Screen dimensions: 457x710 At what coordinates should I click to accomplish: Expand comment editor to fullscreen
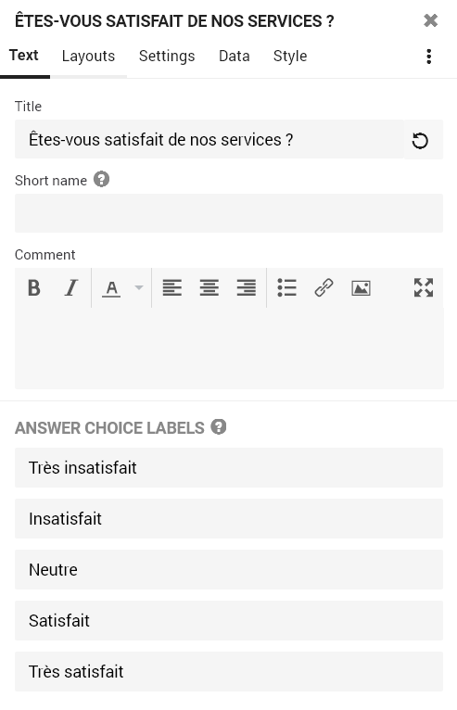pos(424,287)
